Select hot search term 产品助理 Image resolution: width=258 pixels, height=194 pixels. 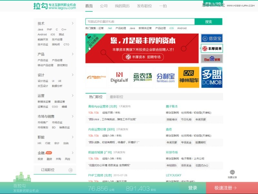click(121, 28)
